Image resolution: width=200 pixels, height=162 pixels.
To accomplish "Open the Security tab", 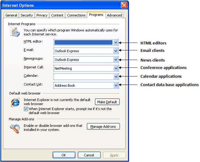I will tap(27, 15).
